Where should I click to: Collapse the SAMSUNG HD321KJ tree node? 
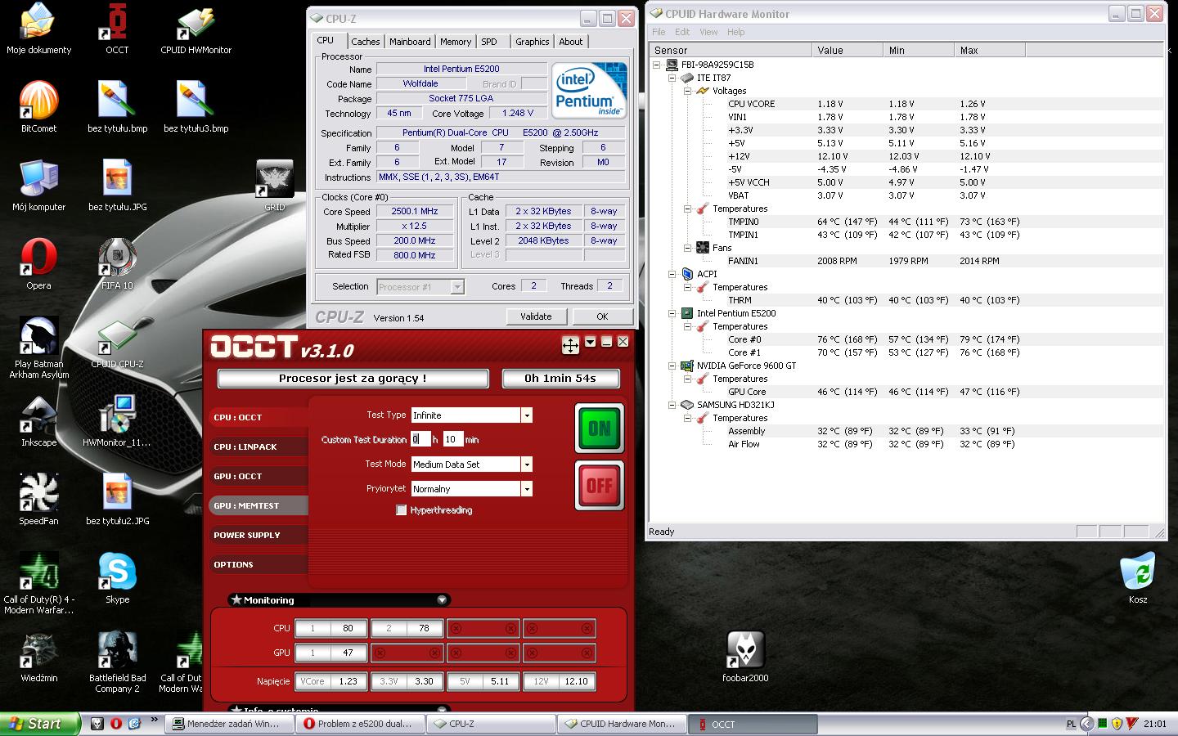click(x=672, y=405)
